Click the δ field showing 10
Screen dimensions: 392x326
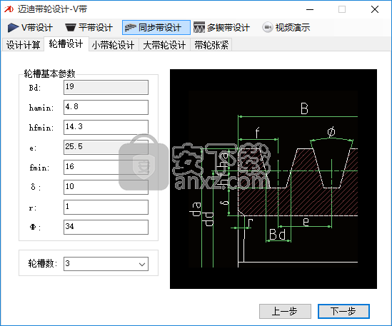106,187
